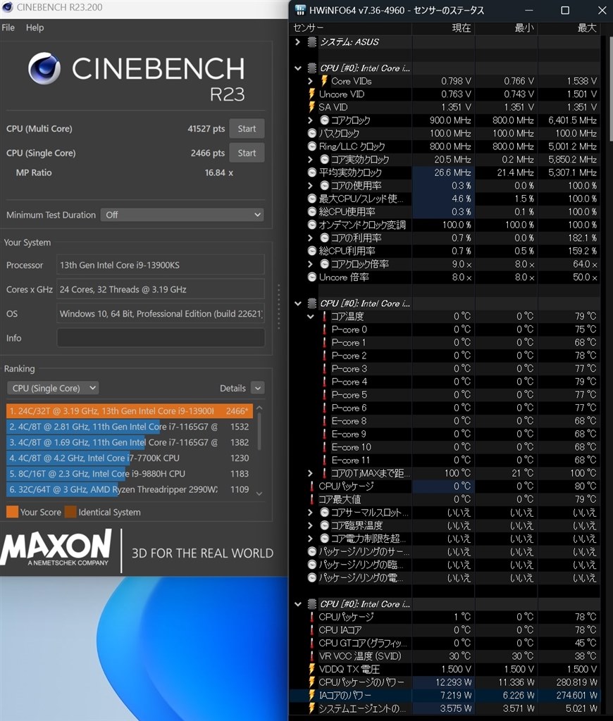This screenshot has height=721, width=613.
Task: Click the ranking list scrollbar
Action: click(x=259, y=432)
